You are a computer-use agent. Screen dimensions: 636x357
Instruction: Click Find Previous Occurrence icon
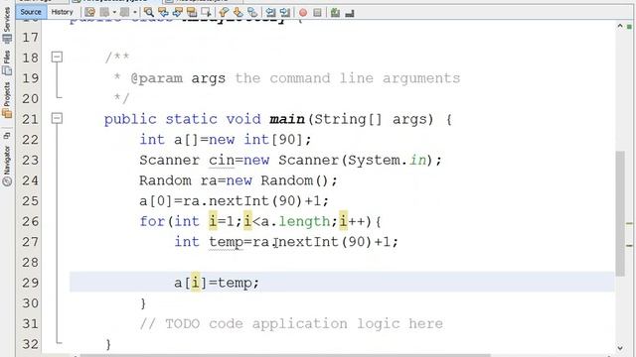click(x=163, y=13)
